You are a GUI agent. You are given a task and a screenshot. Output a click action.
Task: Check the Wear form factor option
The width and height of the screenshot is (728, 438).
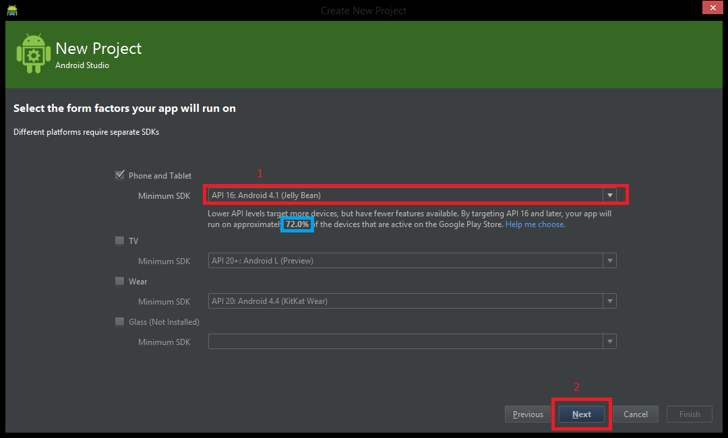[119, 281]
